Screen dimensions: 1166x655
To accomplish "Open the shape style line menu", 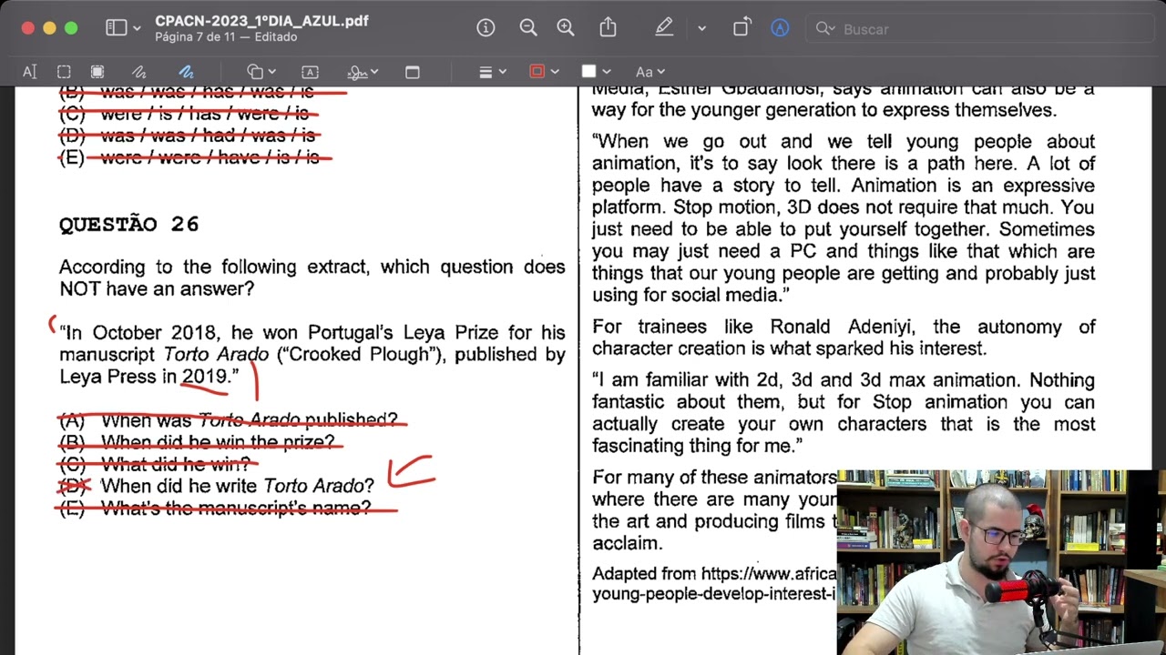I will 492,72.
